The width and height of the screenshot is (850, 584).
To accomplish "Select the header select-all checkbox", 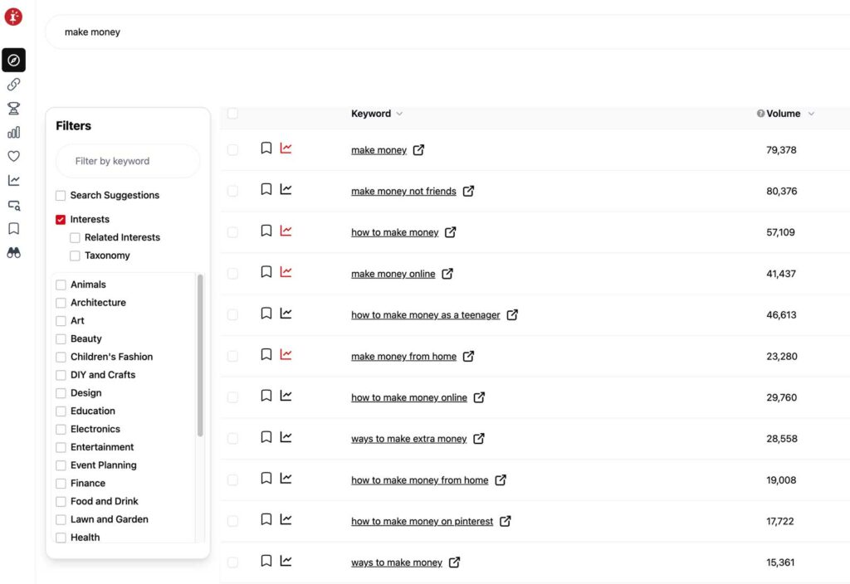I will click(232, 113).
